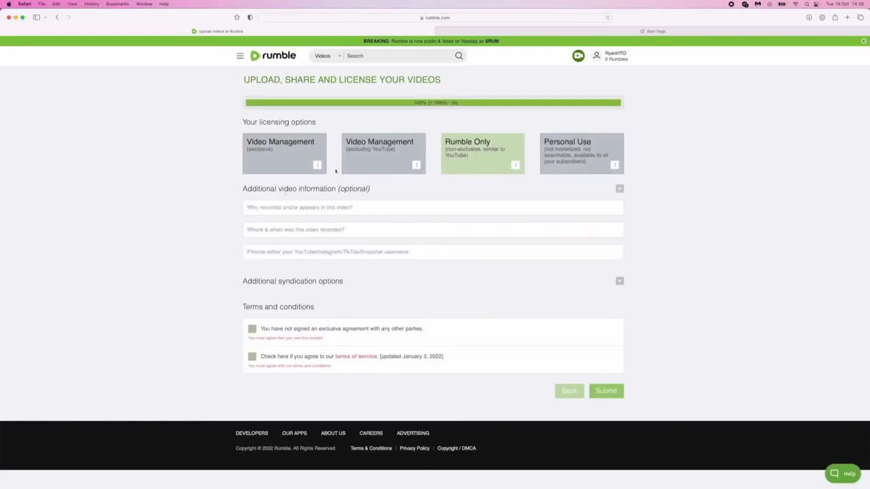Click the social media username field
The height and width of the screenshot is (489, 870).
(x=433, y=252)
